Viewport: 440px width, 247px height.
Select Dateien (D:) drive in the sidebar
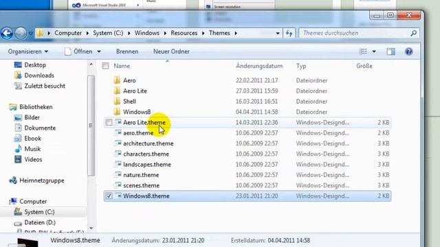35,222
